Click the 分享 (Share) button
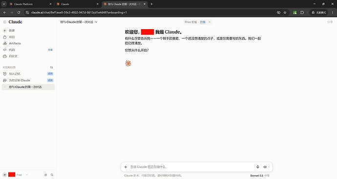This screenshot has width=337, height=179. (x=330, y=22)
